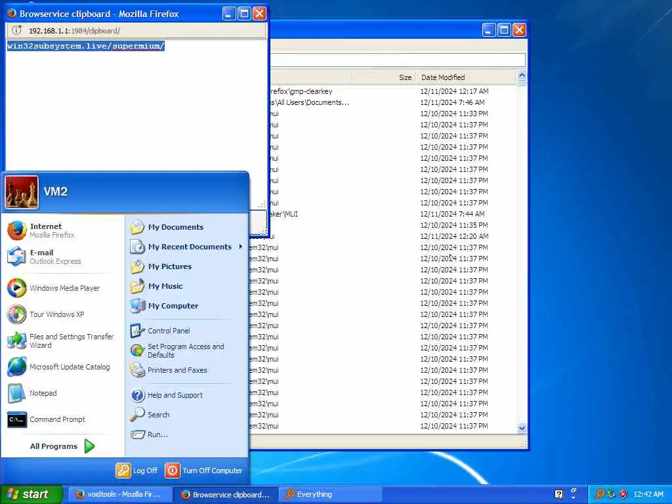Click date 12/10/2024 11:35 PM
Viewport: 672px width, 504px height.
coord(454,225)
